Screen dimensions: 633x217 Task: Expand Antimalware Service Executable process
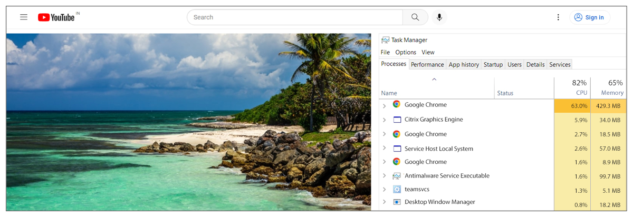pos(384,176)
